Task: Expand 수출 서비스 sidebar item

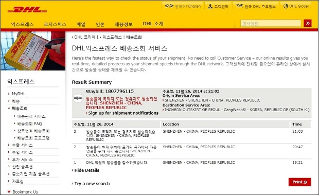Action: [x=22, y=145]
